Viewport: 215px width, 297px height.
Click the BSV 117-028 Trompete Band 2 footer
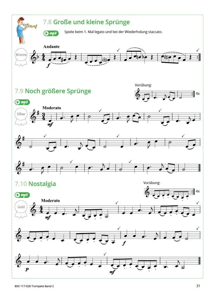[34, 286]
